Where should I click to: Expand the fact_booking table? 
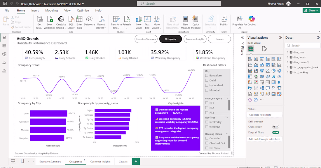click(x=287, y=72)
